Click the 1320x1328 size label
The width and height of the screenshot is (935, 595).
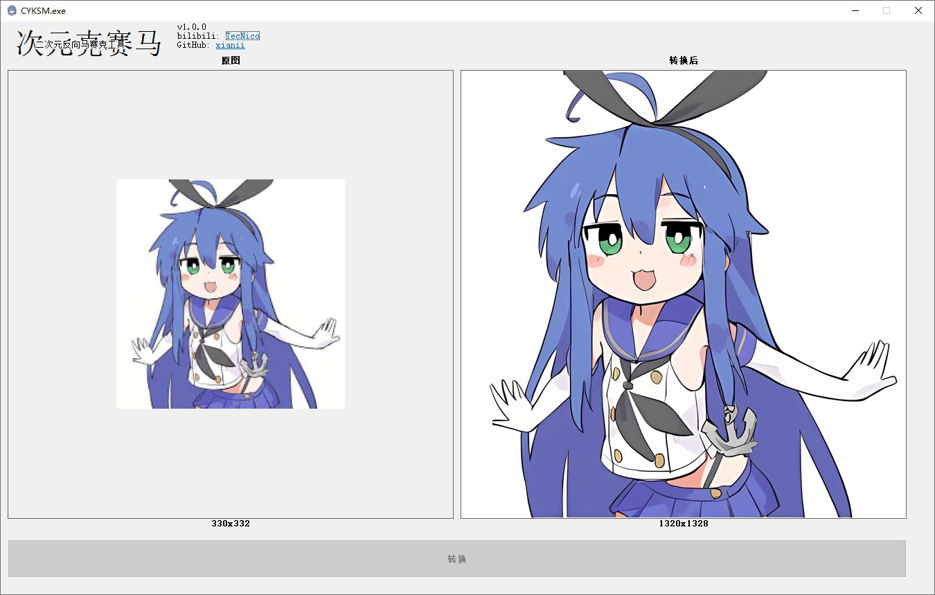683,524
